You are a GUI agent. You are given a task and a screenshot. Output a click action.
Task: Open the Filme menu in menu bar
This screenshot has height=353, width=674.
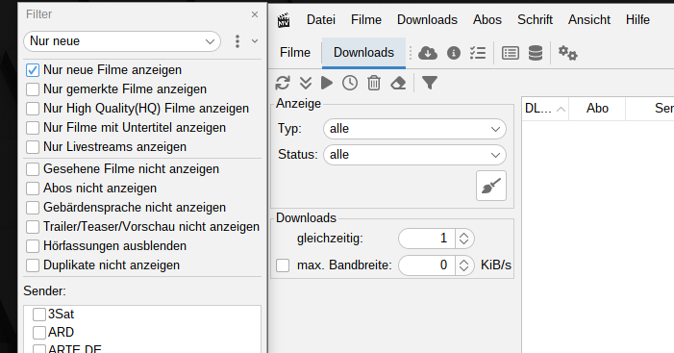coord(366,20)
